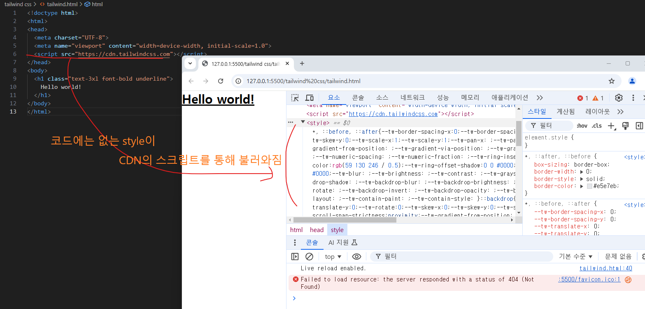Show more Styles pane tabs chevron
Screen dimensions: 645x309
pyautogui.click(x=620, y=112)
